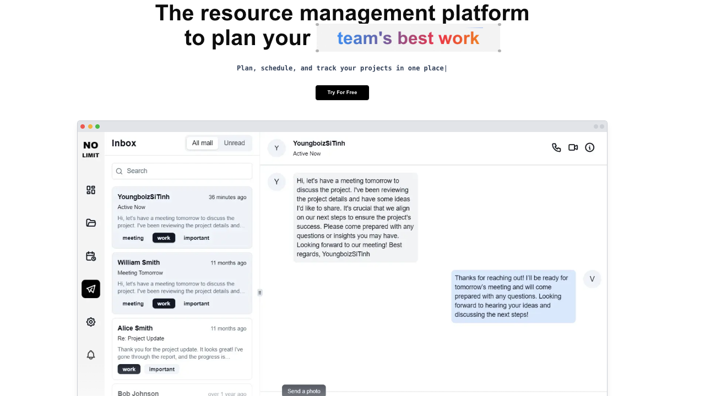Open the notifications bell icon
Screen dimensions: 705x396
(91, 355)
